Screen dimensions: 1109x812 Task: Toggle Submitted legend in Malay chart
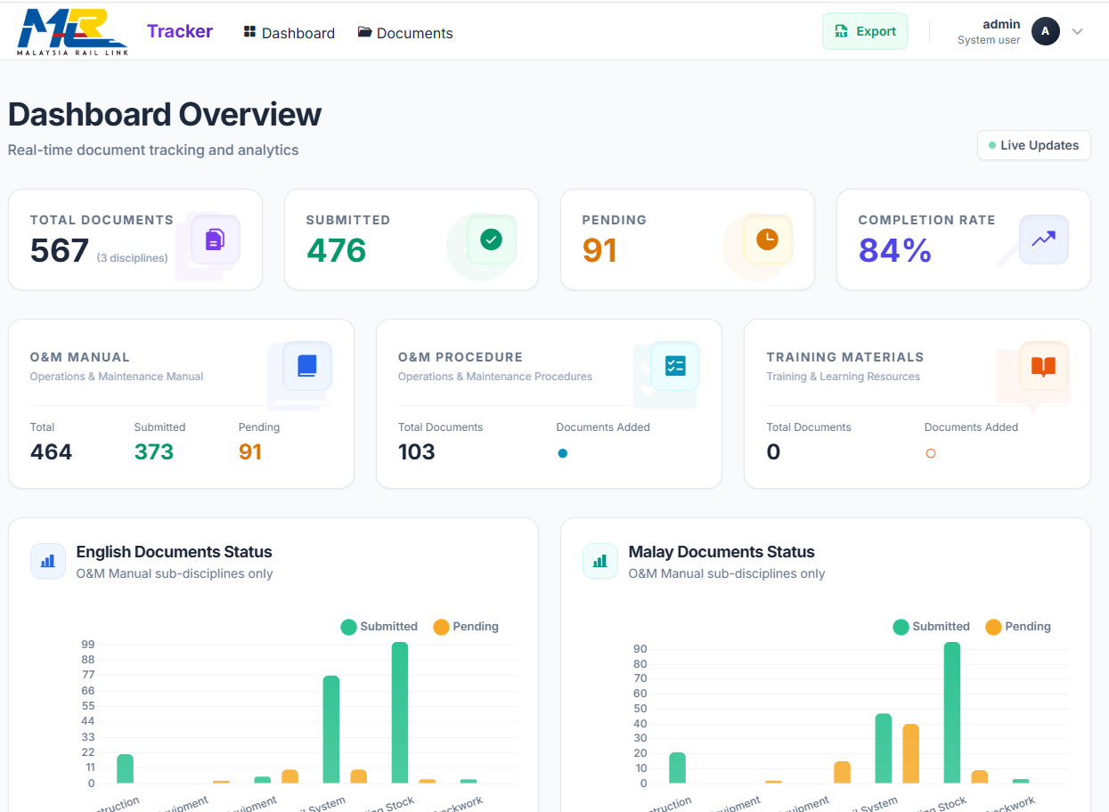932,627
